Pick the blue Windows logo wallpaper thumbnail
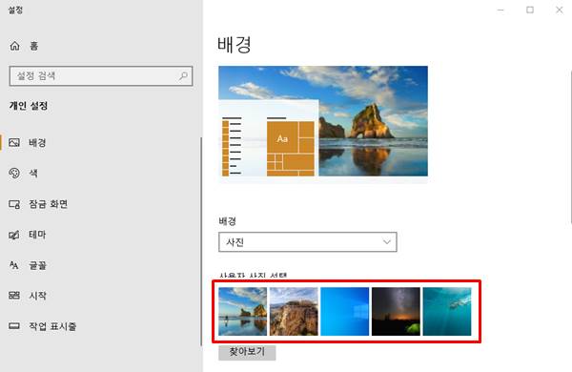The width and height of the screenshot is (572, 372). [x=345, y=311]
